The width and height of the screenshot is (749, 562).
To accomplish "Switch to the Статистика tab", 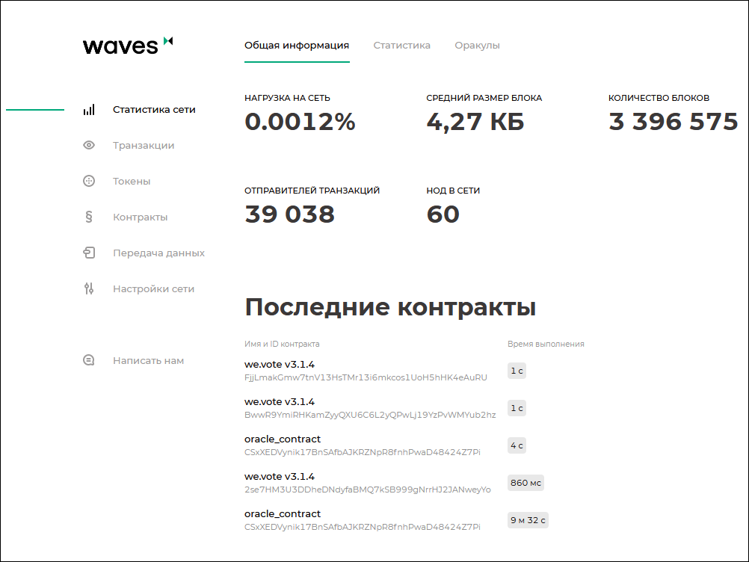I will point(401,45).
